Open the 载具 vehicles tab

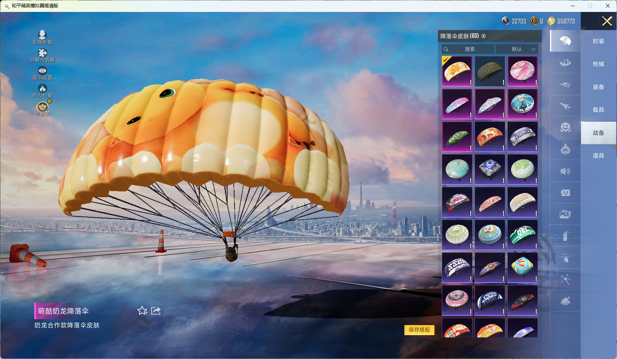598,110
